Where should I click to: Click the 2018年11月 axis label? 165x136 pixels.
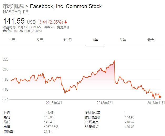click(x=156, y=102)
